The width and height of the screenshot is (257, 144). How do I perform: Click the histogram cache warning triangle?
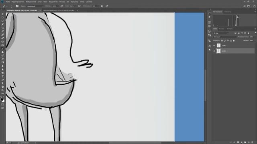click(x=238, y=17)
